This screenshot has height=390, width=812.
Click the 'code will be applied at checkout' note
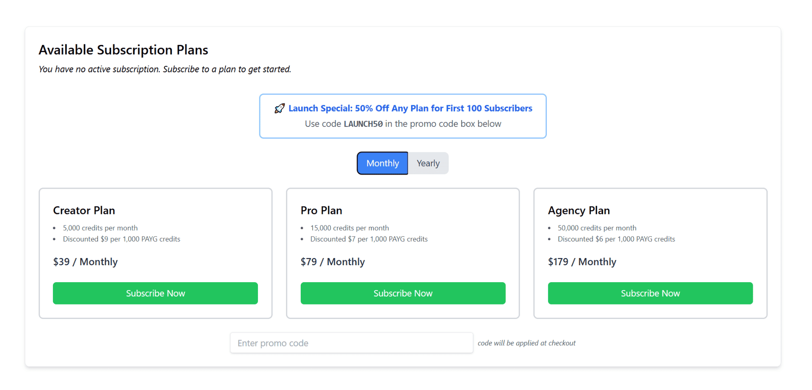pyautogui.click(x=527, y=343)
